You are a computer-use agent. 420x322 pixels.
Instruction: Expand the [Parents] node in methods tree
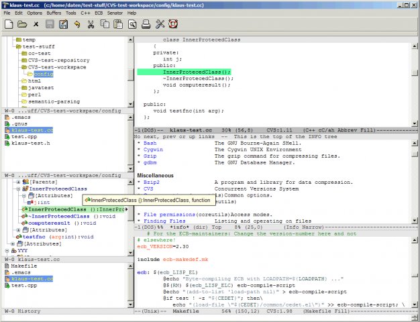point(17,182)
